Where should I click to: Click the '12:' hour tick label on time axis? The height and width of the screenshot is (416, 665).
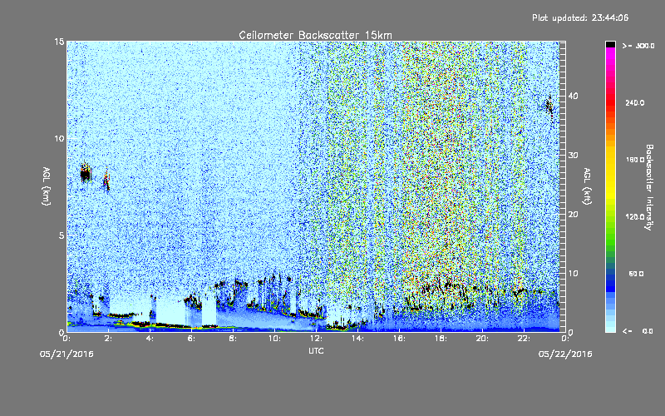[316, 339]
